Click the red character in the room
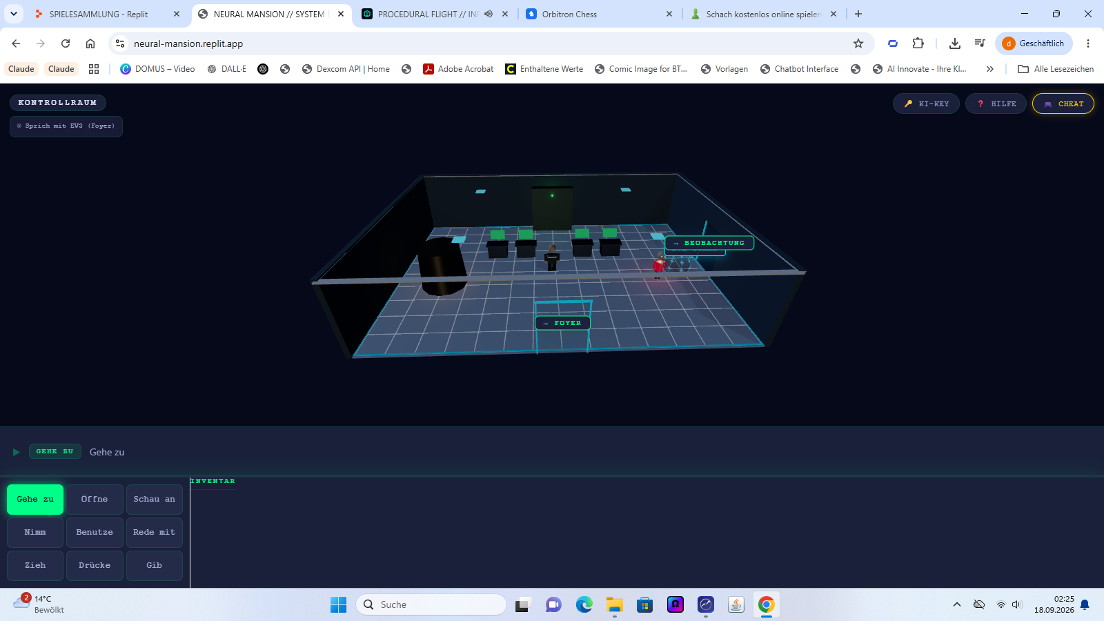The height and width of the screenshot is (621, 1104). coord(659,264)
